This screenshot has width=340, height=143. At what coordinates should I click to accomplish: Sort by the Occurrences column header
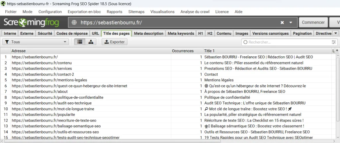click(x=187, y=51)
